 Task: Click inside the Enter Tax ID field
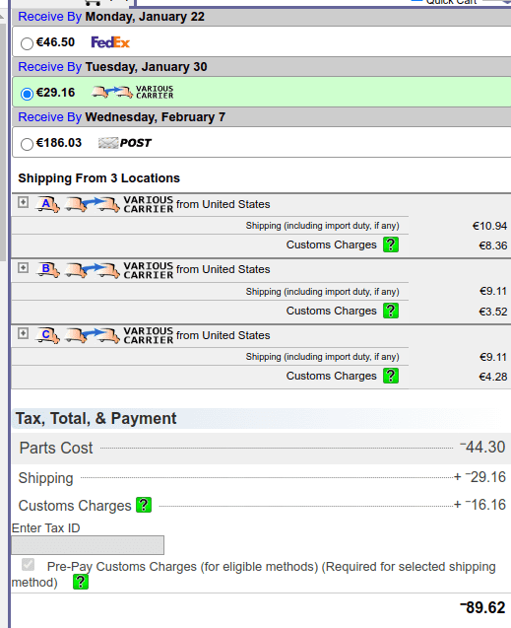88,545
